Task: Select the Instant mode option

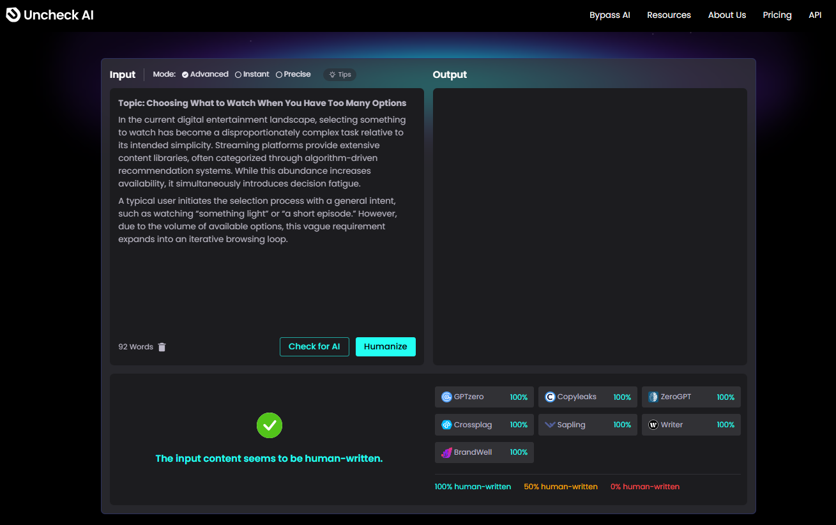Action: [252, 75]
